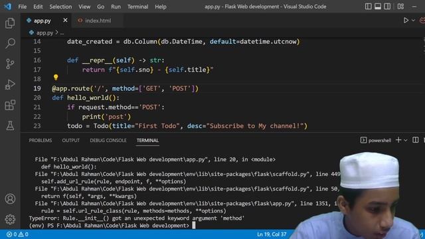This screenshot has width=425, height=239.
Task: Expand the new terminal launch profile dropdown
Action: 406,140
